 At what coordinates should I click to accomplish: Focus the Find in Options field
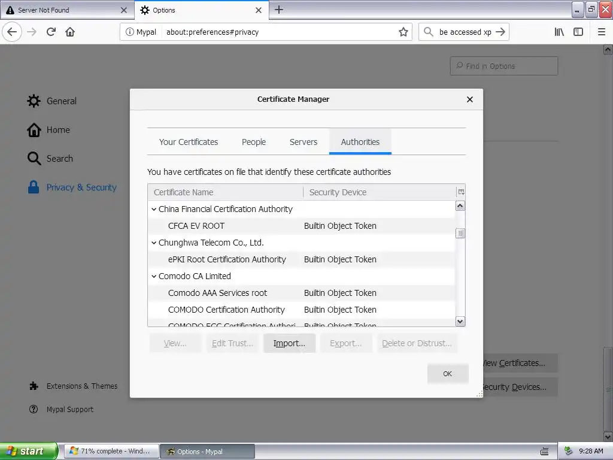pyautogui.click(x=504, y=66)
